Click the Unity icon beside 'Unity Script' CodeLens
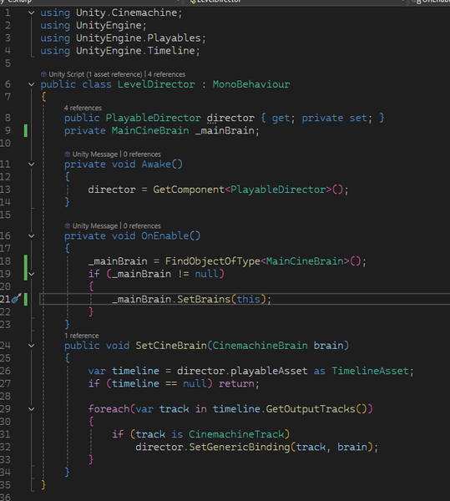The image size is (450, 501). pos(43,74)
